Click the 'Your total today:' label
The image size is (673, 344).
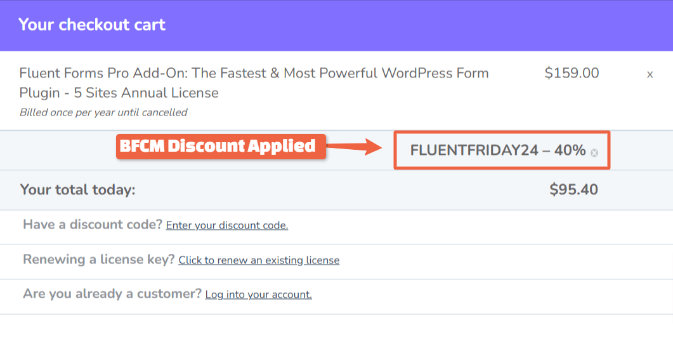(77, 190)
